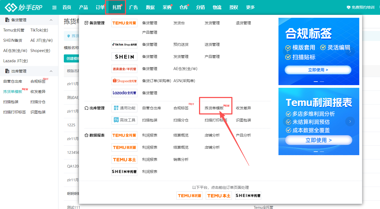This screenshot has width=380, height=209.
Task: Open the 广告 nav menu
Action: coord(134,8)
